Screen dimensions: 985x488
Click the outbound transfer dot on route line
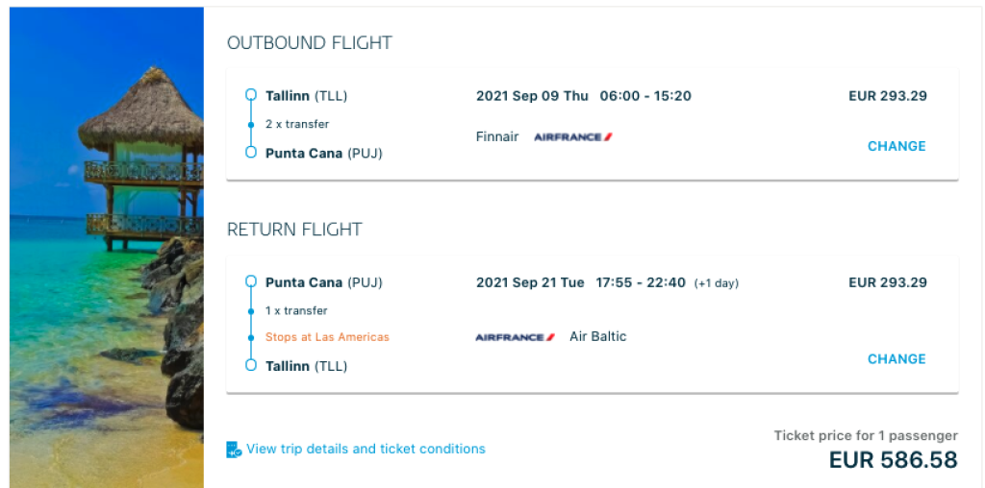[x=251, y=124]
